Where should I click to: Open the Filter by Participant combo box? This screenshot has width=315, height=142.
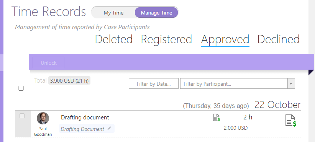click(238, 83)
